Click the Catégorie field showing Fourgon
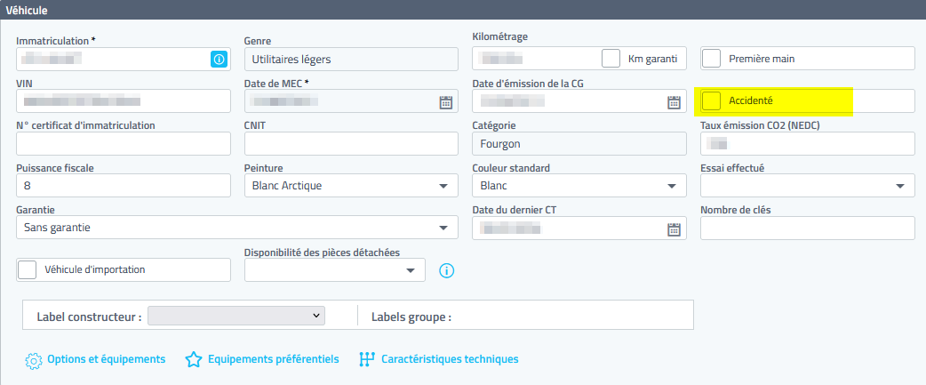926x385 pixels. 579,143
